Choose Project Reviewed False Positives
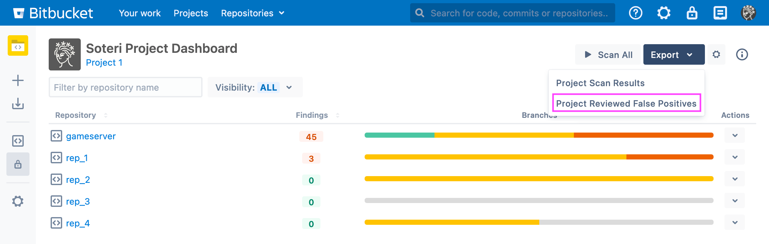 [626, 103]
